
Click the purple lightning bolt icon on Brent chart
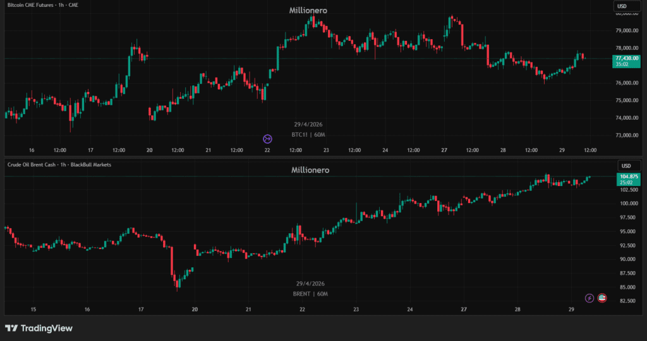pos(590,298)
